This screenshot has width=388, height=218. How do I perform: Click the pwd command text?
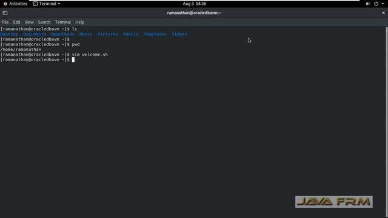[76, 44]
